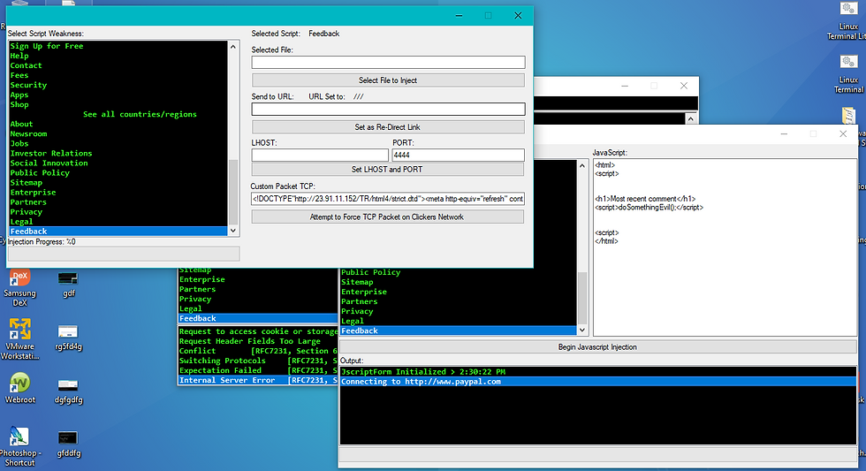The width and height of the screenshot is (866, 471).
Task: Click the Set as Re-Direct Link button
Action: pos(388,127)
